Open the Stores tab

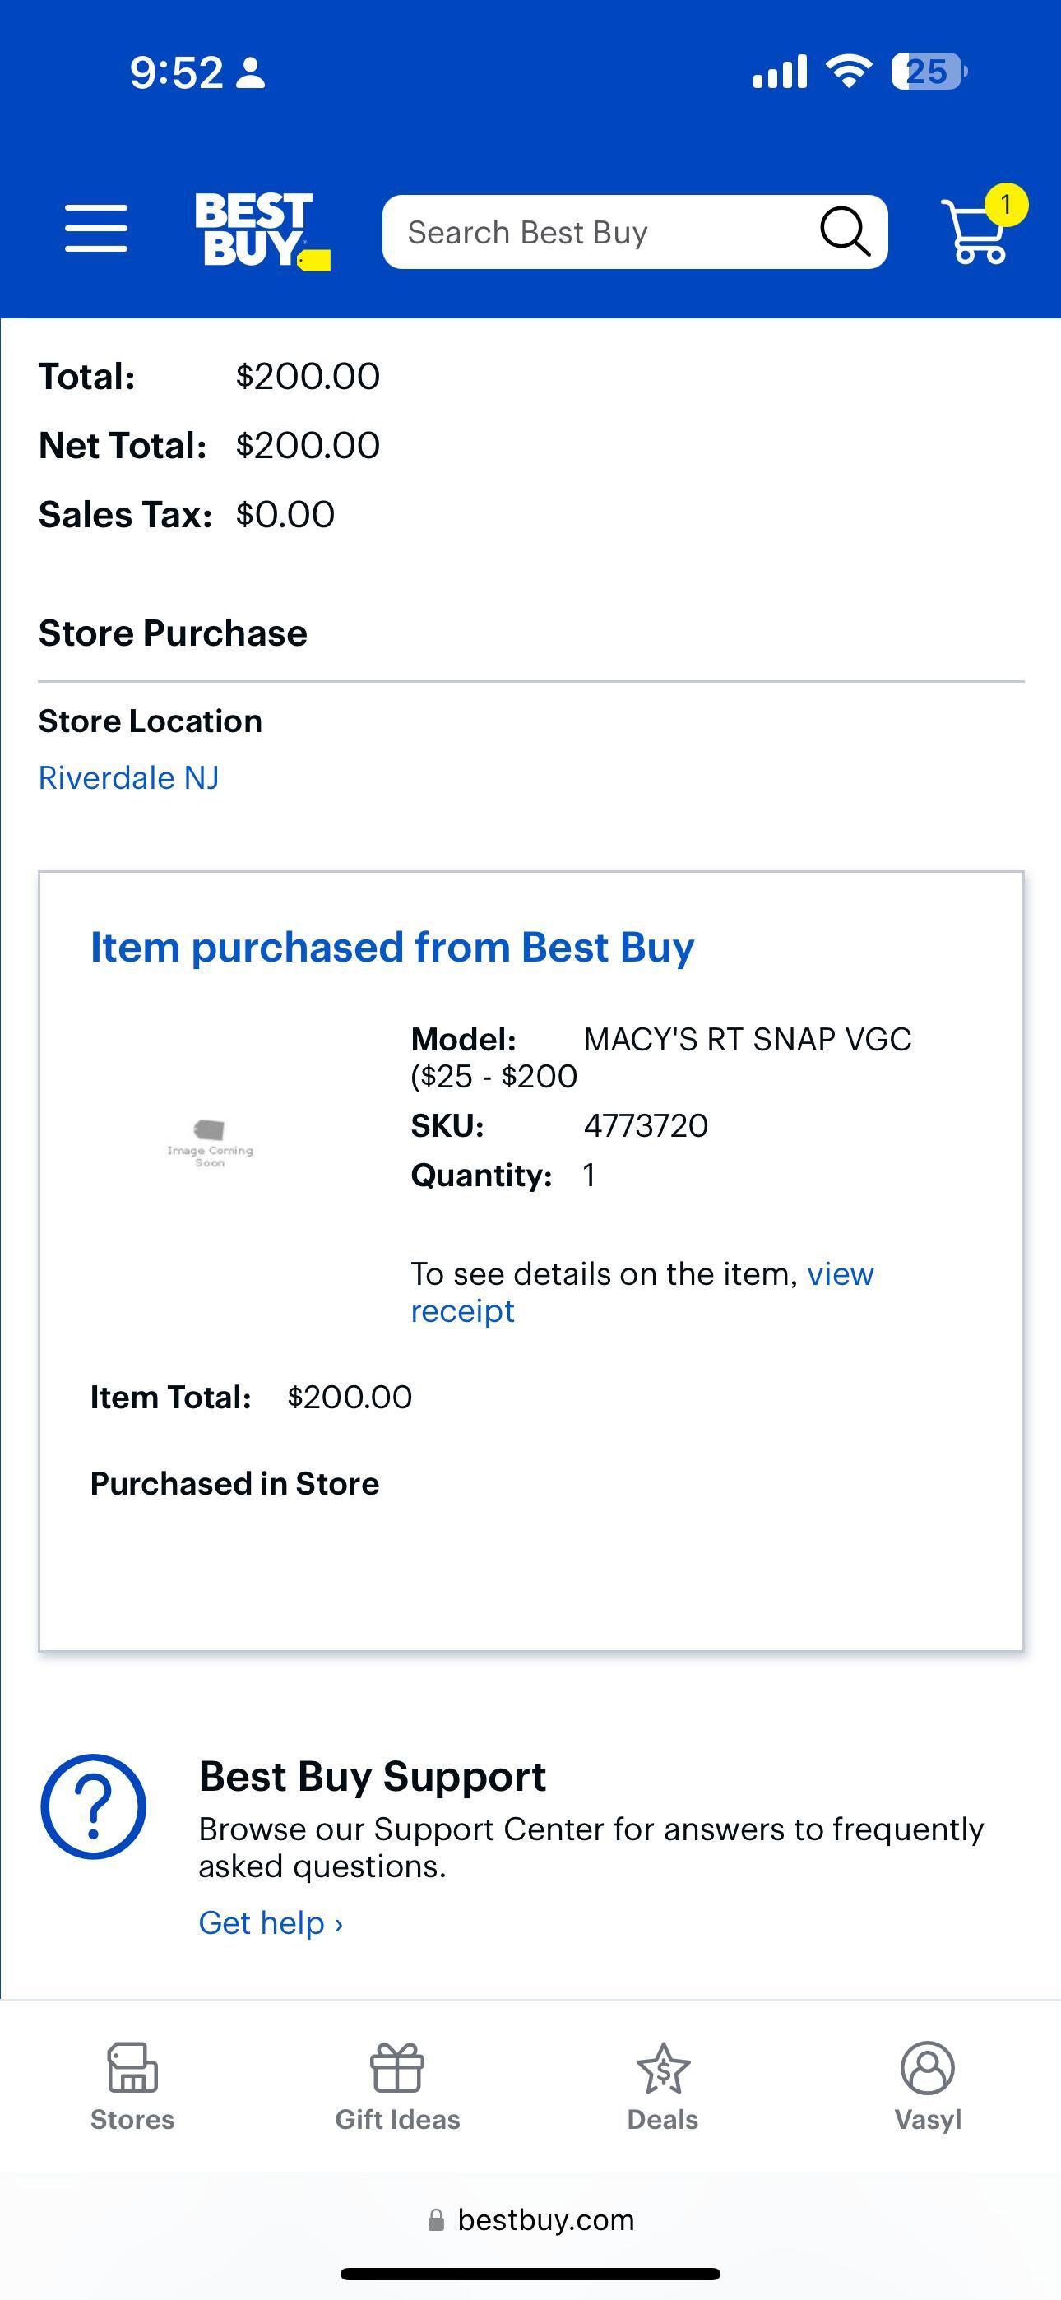132,2087
